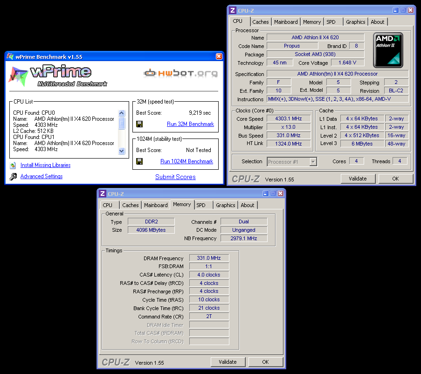Image resolution: width=421 pixels, height=374 pixels.
Task: Switch to About tab in lower CPU-Z window
Action: pos(247,205)
